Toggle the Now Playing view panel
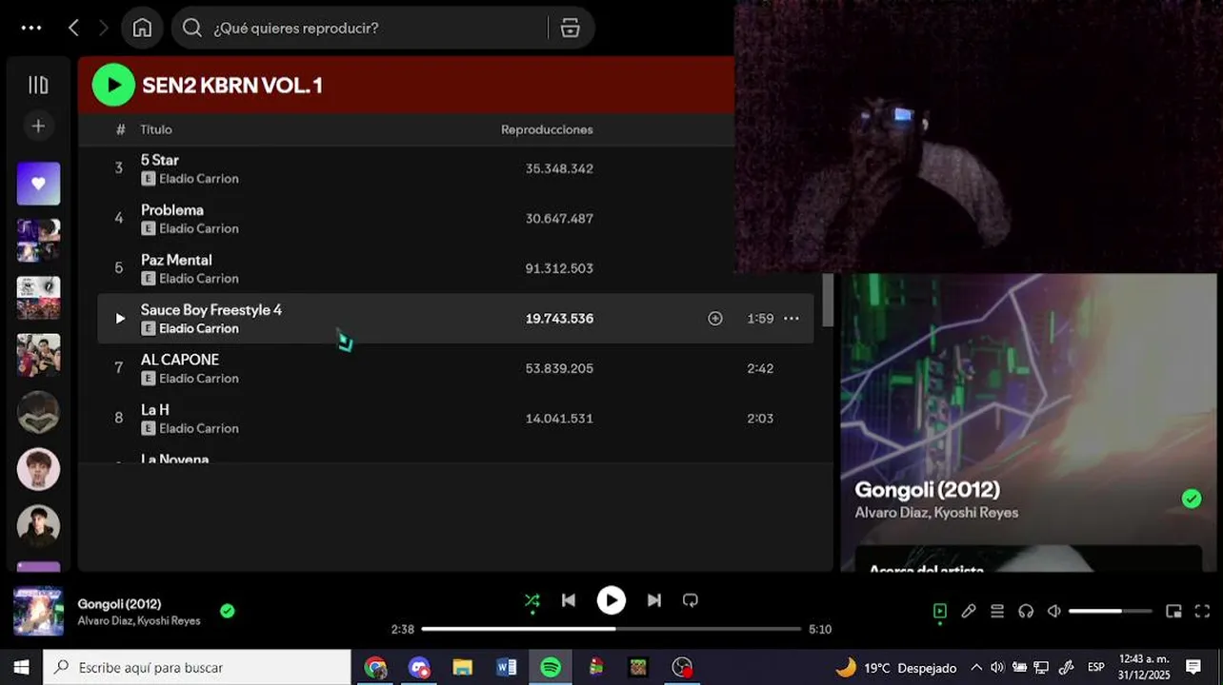The height and width of the screenshot is (685, 1223). click(940, 611)
